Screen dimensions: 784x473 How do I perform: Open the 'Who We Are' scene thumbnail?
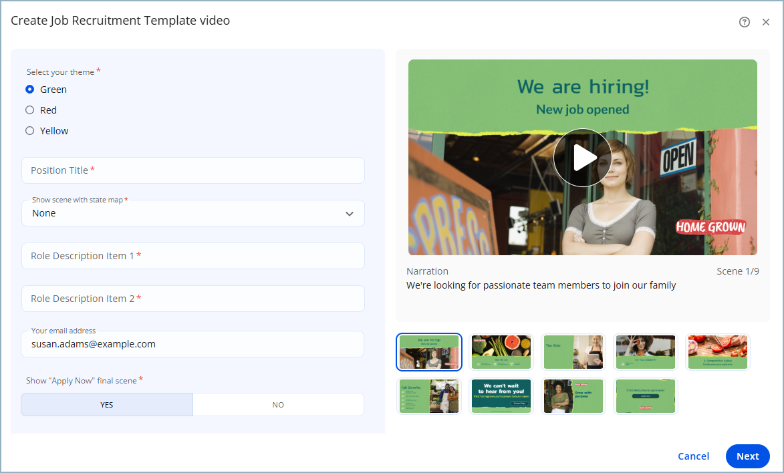tap(501, 352)
